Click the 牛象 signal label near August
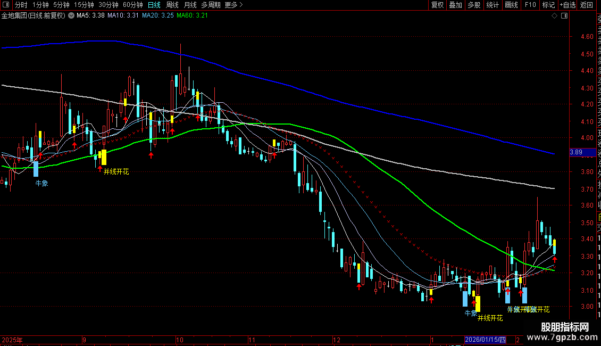Image resolution: width=601 pixels, height=346 pixels. (42, 183)
